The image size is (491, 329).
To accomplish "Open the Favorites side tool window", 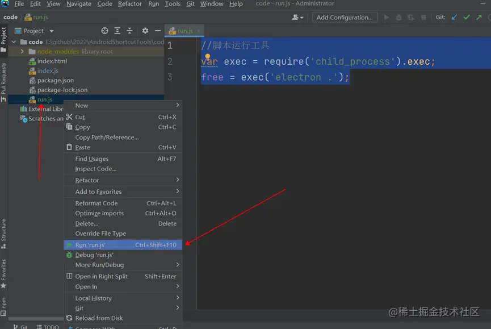I will (3, 273).
